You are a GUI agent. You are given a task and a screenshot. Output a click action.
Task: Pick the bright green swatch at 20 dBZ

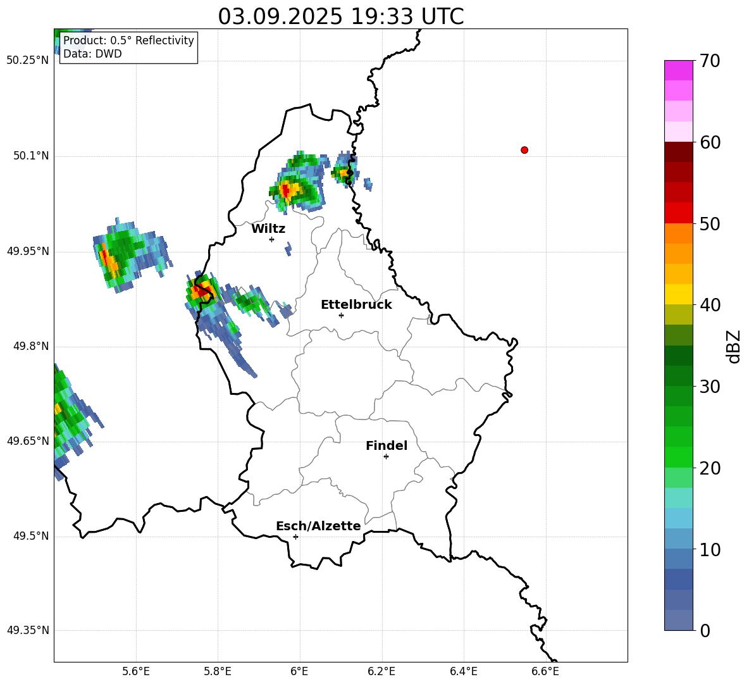(678, 457)
